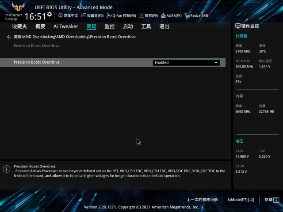Select the 启动 boot tab
The width and height of the screenshot is (283, 212).
click(128, 26)
